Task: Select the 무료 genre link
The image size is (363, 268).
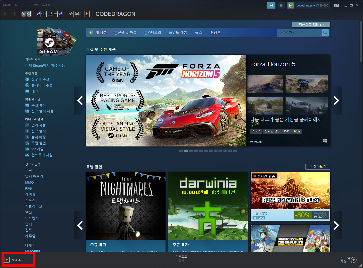Action: coord(29,170)
